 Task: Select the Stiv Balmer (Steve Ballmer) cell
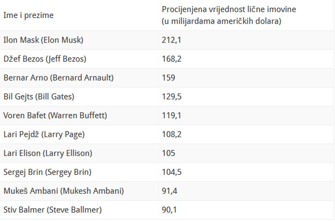coord(52,210)
